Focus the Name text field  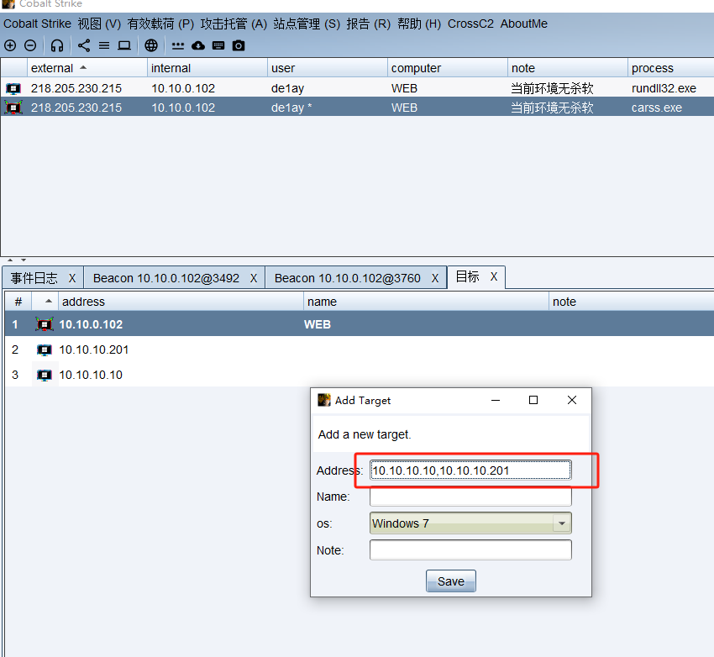(470, 497)
